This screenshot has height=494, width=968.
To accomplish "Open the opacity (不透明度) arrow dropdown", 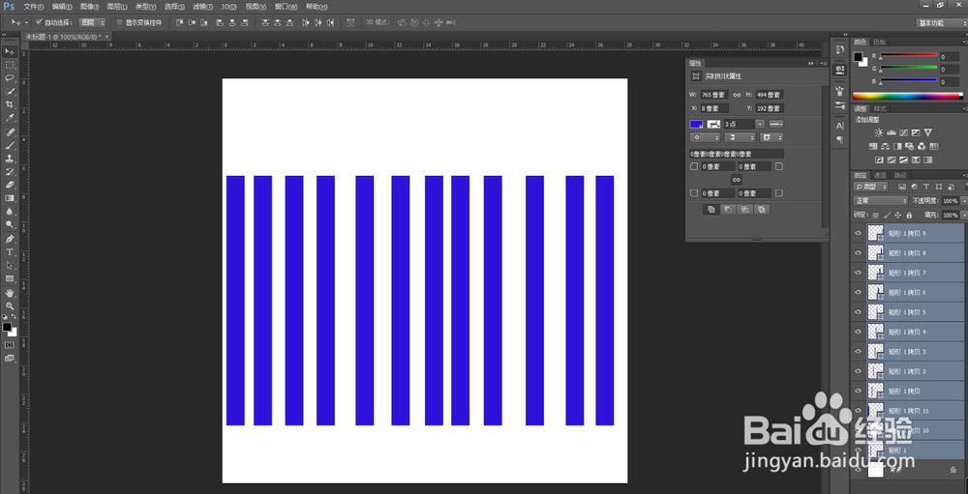I will [964, 201].
